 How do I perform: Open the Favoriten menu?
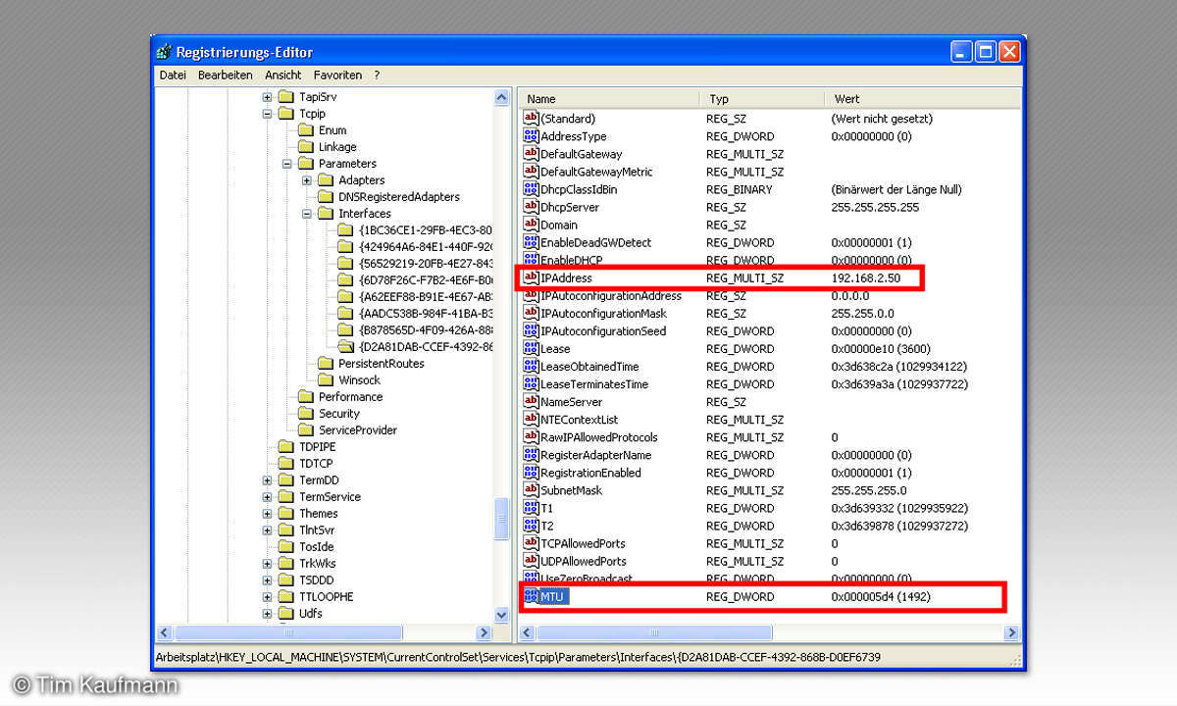click(x=337, y=75)
